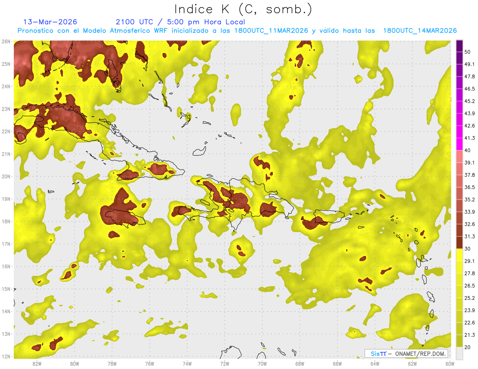Click the '82W' longitude label
The height and width of the screenshot is (369, 478).
(37, 363)
